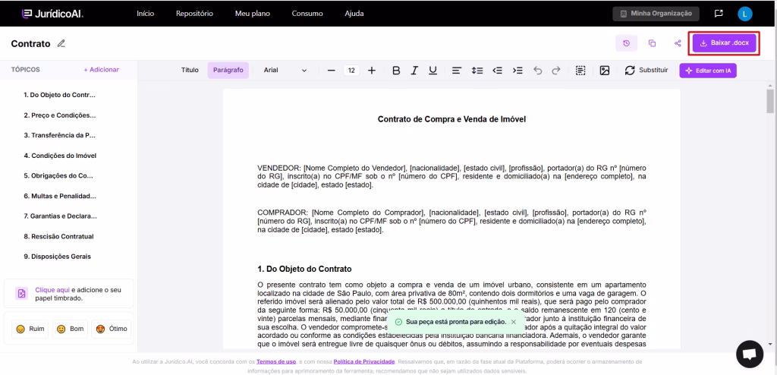Click the Clique aqui letterhead link
The height and width of the screenshot is (375, 777).
[52, 290]
